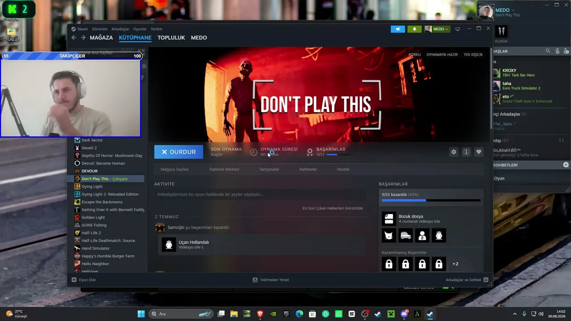Click the Uçan Hollandalı achievement icon
The image size is (571, 321).
pyautogui.click(x=169, y=244)
